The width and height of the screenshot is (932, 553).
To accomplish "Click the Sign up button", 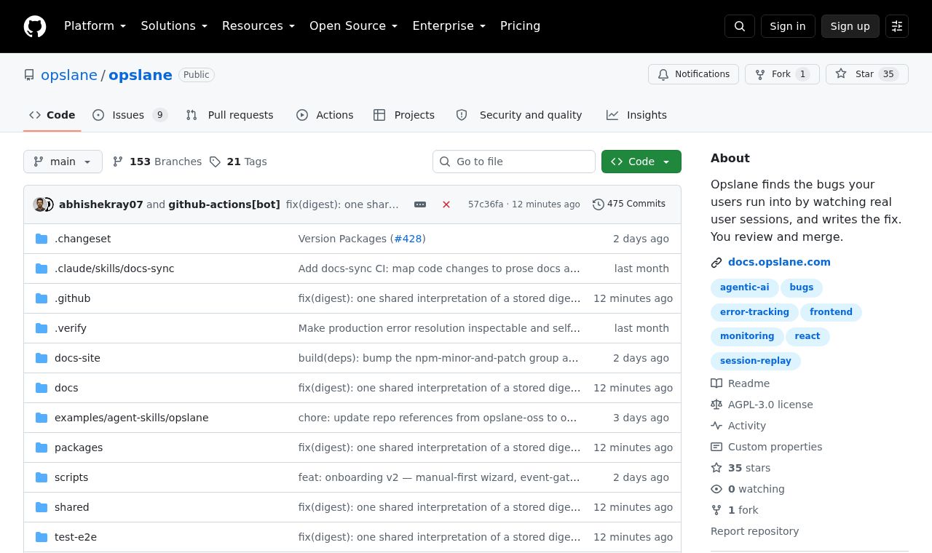I will click(x=850, y=26).
